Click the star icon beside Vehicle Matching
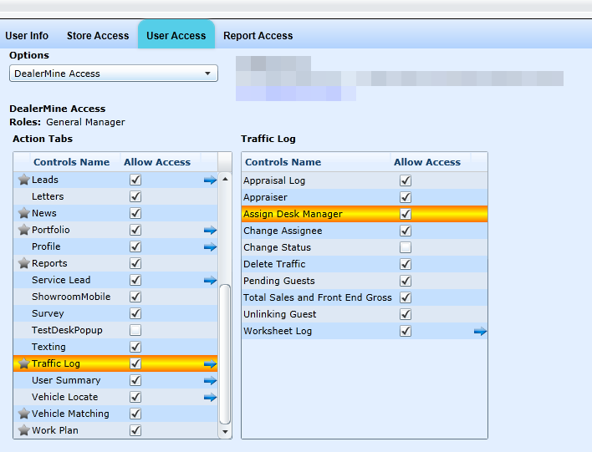The image size is (592, 452). point(23,414)
